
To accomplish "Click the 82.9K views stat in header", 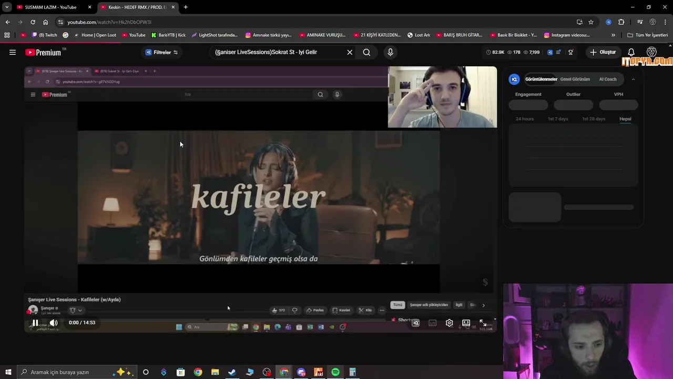I will point(495,52).
